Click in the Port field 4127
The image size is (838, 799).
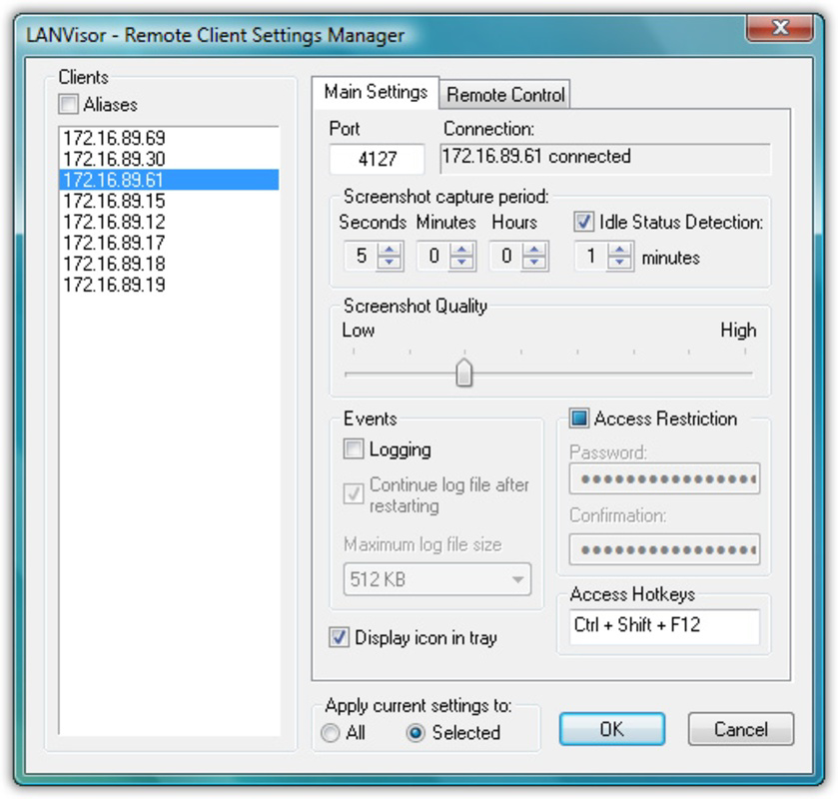coord(378,159)
